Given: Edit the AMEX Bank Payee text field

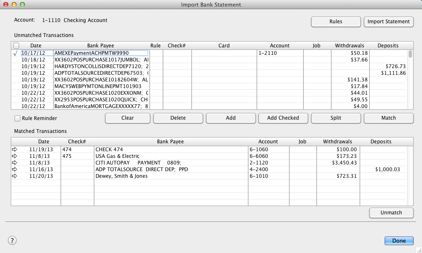Looking at the screenshot, I should (101, 53).
